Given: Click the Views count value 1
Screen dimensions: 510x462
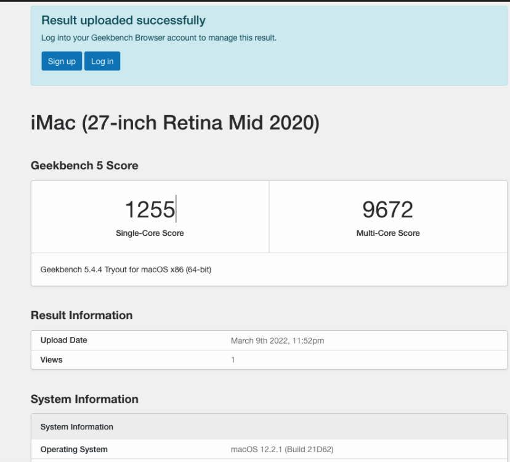Looking at the screenshot, I should pos(233,360).
